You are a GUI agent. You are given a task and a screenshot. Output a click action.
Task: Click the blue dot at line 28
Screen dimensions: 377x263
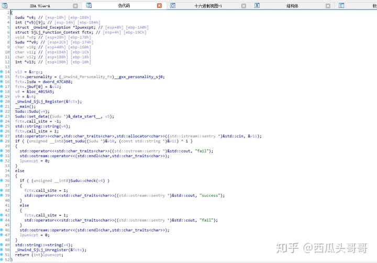pos(2,141)
